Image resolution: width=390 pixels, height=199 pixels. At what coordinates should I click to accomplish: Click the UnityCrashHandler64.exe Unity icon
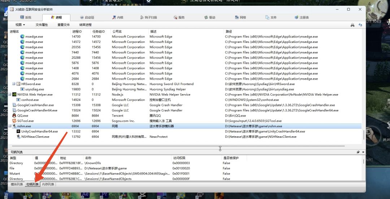click(18, 132)
